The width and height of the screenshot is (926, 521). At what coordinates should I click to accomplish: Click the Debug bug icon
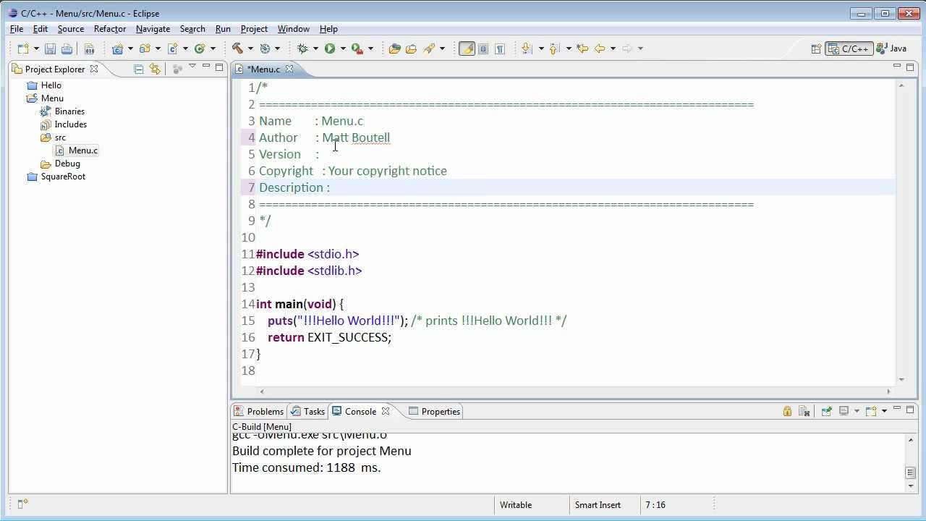point(302,48)
